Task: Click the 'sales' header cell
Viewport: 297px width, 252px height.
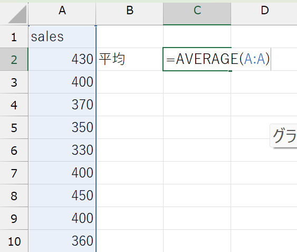Action: click(x=62, y=36)
